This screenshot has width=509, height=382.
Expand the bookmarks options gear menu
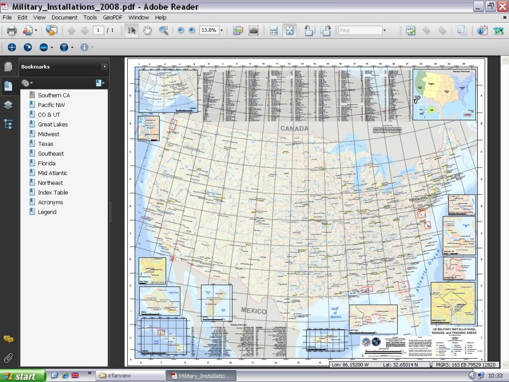pos(27,83)
